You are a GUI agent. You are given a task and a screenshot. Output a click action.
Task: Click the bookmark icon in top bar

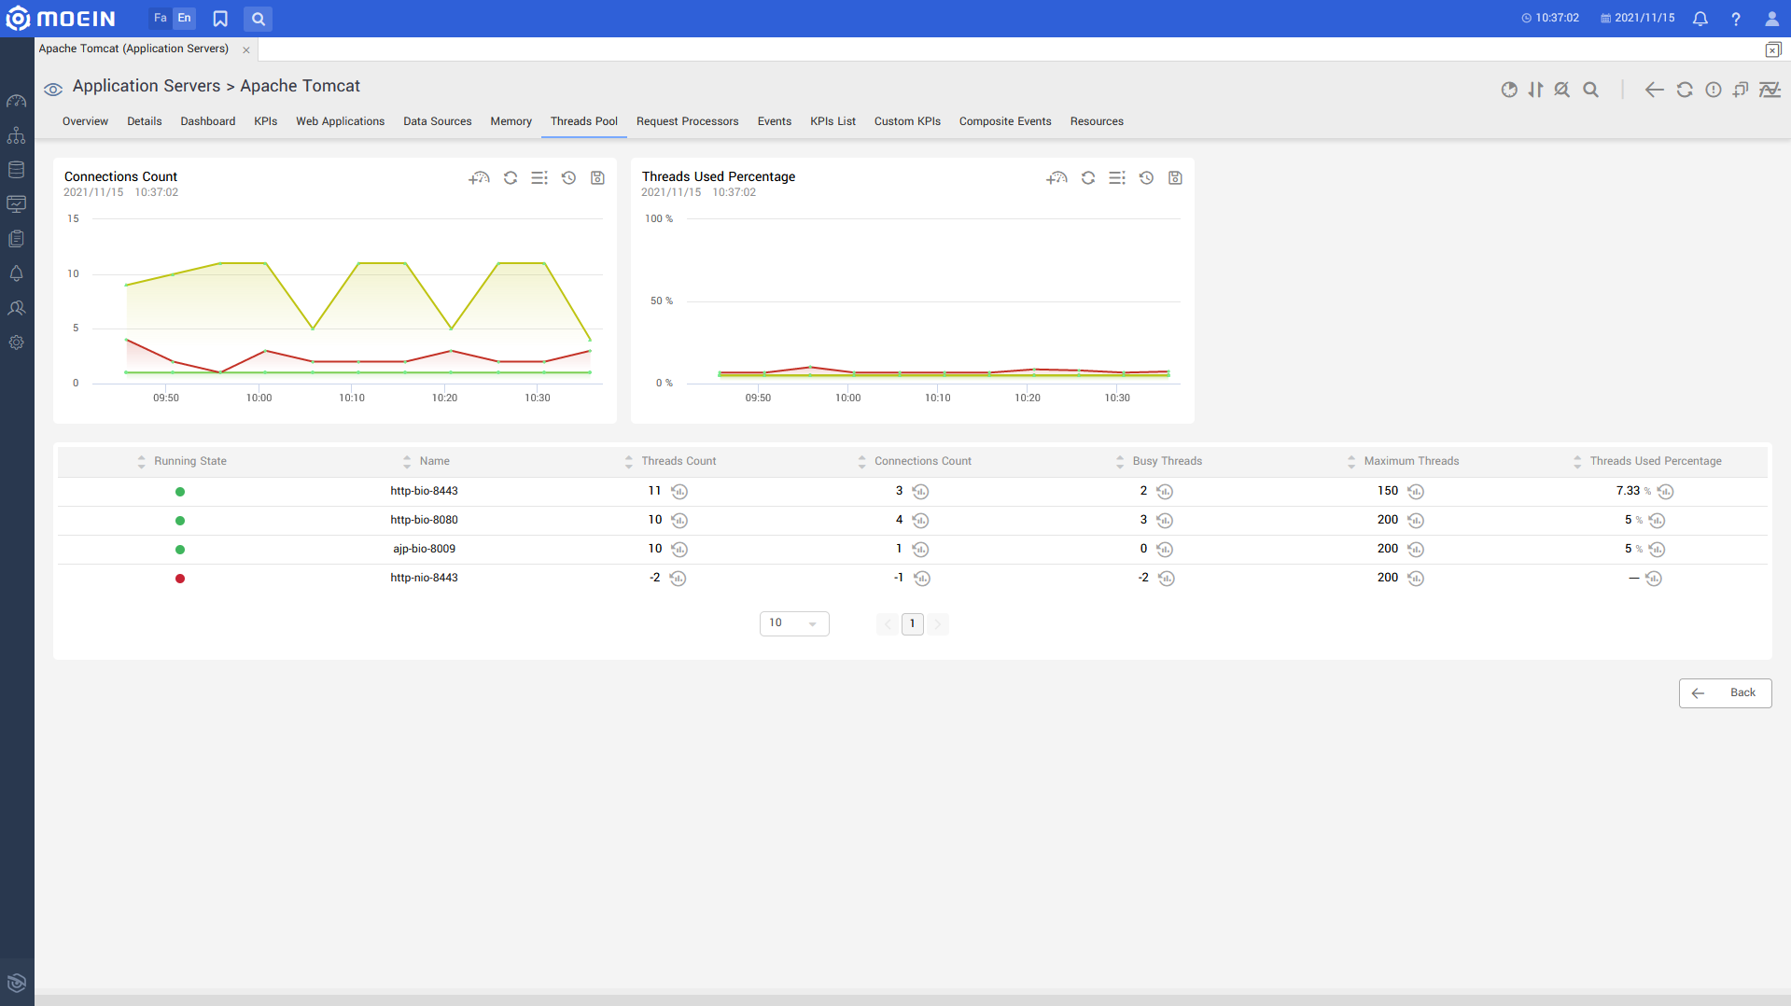point(220,19)
